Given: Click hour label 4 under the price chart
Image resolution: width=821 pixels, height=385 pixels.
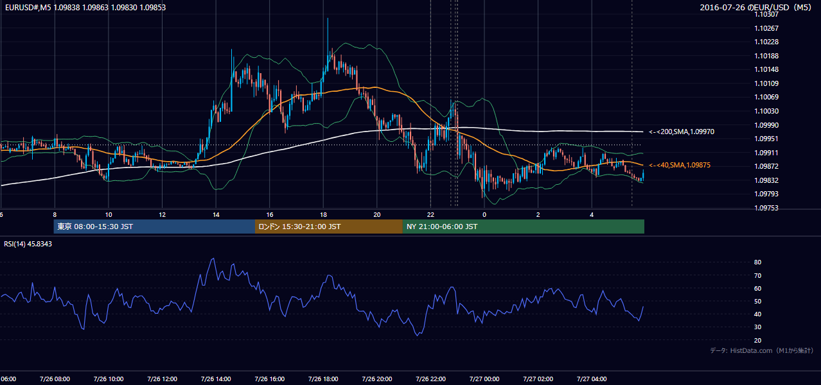Looking at the screenshot, I should coord(592,214).
